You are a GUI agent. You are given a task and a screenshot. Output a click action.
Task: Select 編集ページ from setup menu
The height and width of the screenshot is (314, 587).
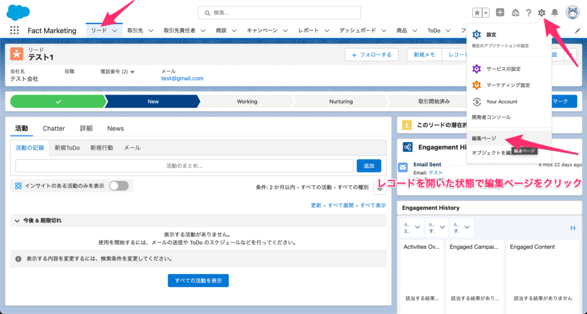coord(484,138)
